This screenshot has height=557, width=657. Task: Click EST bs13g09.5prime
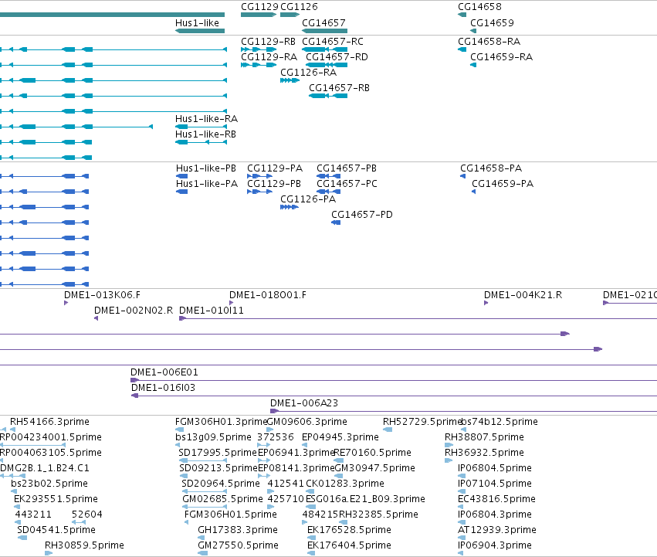coord(213,437)
